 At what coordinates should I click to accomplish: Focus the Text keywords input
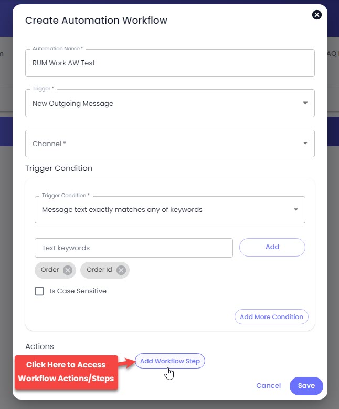(x=134, y=248)
